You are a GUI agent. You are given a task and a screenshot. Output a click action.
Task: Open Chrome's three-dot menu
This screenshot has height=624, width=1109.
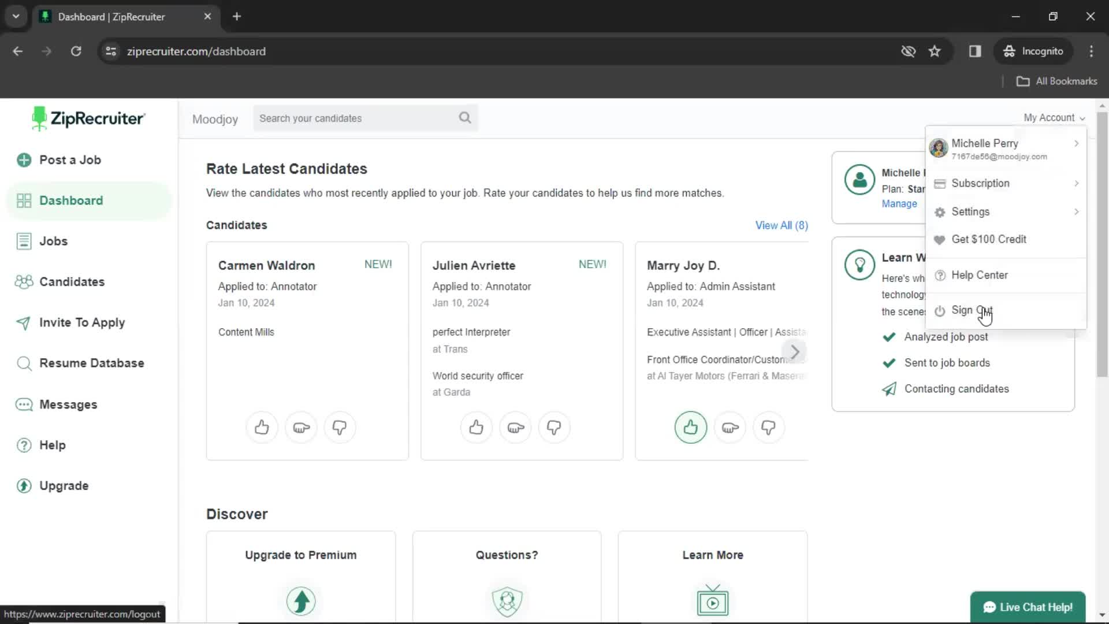click(x=1091, y=51)
